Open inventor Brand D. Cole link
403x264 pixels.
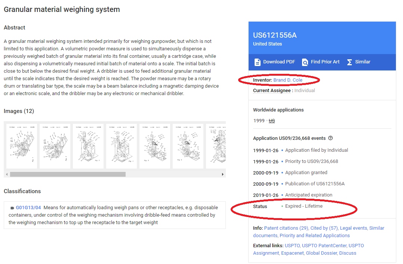click(x=288, y=80)
